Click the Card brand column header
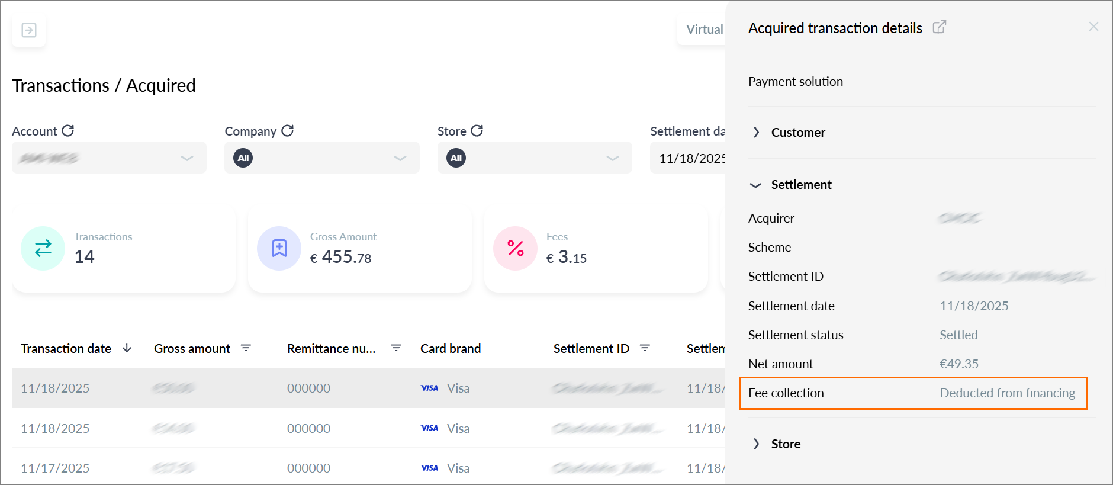The height and width of the screenshot is (485, 1113). [x=451, y=349]
